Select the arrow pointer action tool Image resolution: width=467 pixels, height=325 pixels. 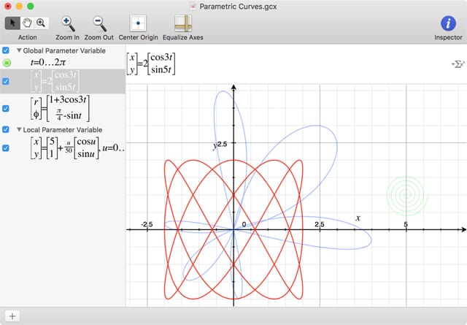point(13,23)
